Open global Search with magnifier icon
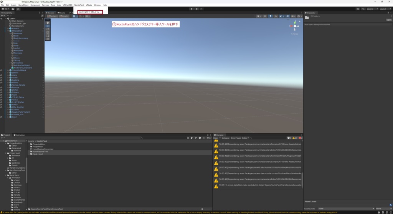393x214 pixels. 363,9
